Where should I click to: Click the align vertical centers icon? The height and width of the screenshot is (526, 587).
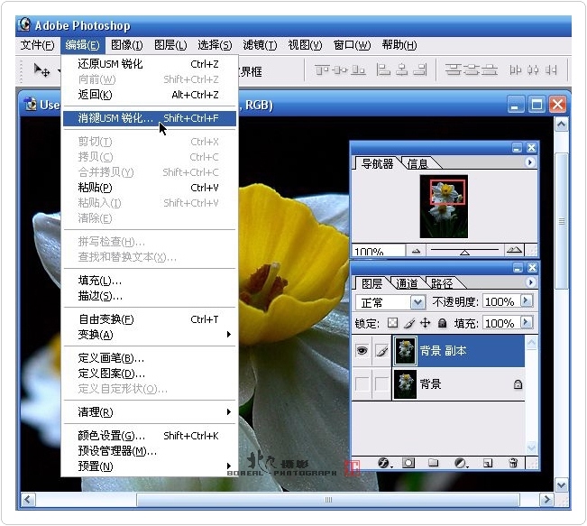340,70
